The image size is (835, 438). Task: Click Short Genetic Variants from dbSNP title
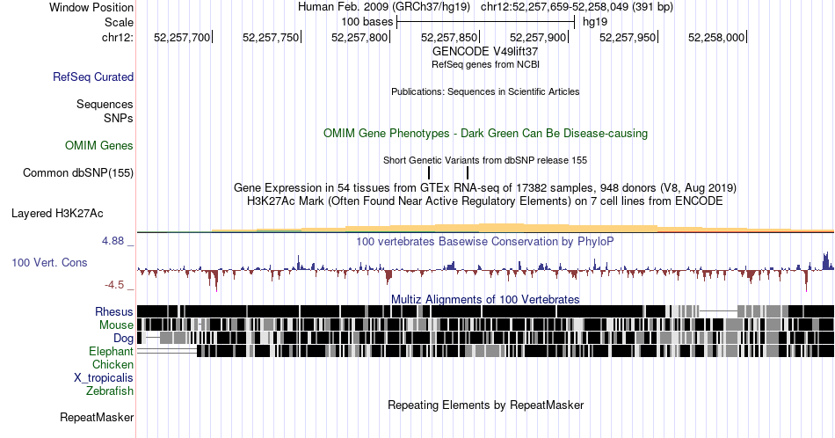(x=485, y=160)
